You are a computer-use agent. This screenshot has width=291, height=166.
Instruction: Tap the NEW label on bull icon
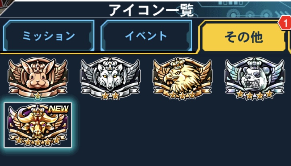58,109
